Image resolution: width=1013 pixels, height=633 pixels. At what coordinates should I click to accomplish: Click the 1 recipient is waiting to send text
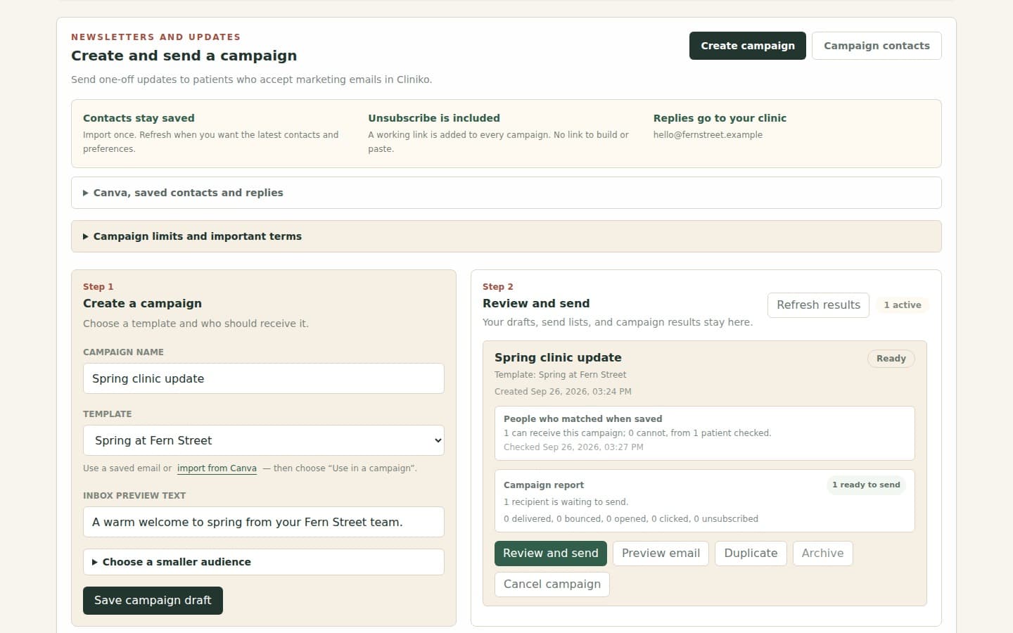566,502
